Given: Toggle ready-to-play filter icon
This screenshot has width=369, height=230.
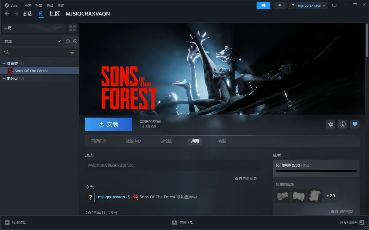Looking at the screenshot, I should coord(75,41).
